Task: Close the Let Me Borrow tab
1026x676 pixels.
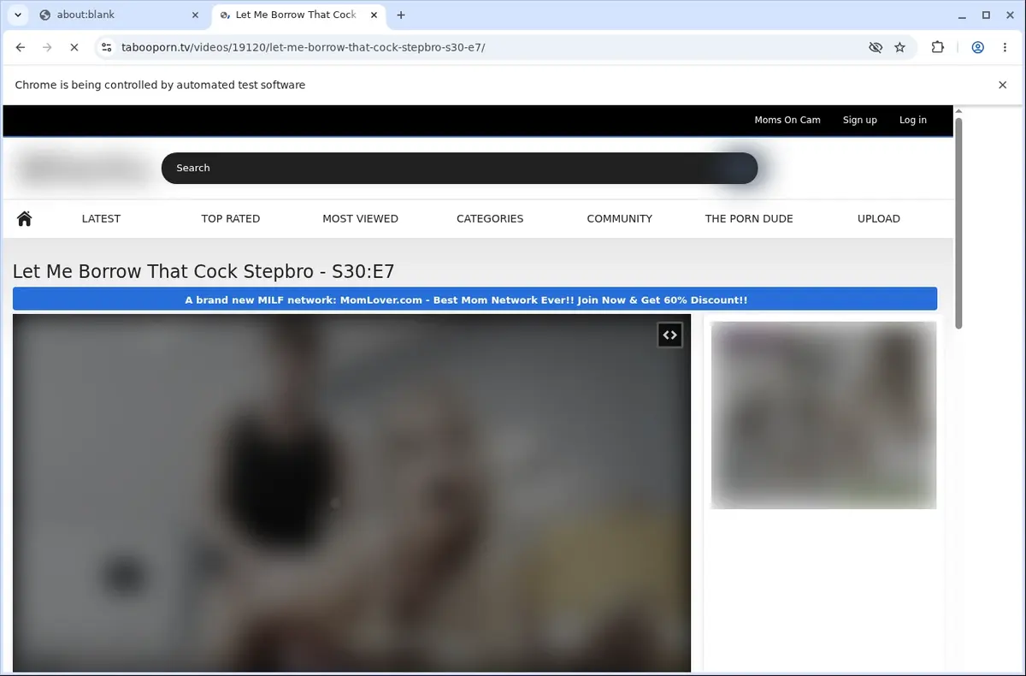Action: [x=374, y=15]
